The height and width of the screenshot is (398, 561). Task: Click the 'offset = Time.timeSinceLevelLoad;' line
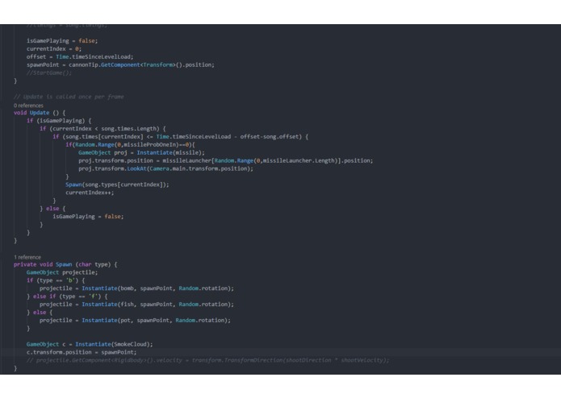point(80,56)
